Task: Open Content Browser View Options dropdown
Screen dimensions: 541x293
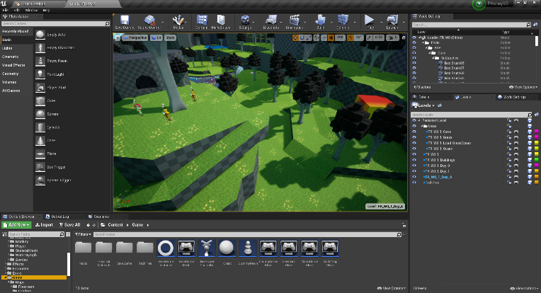Action: point(392,288)
